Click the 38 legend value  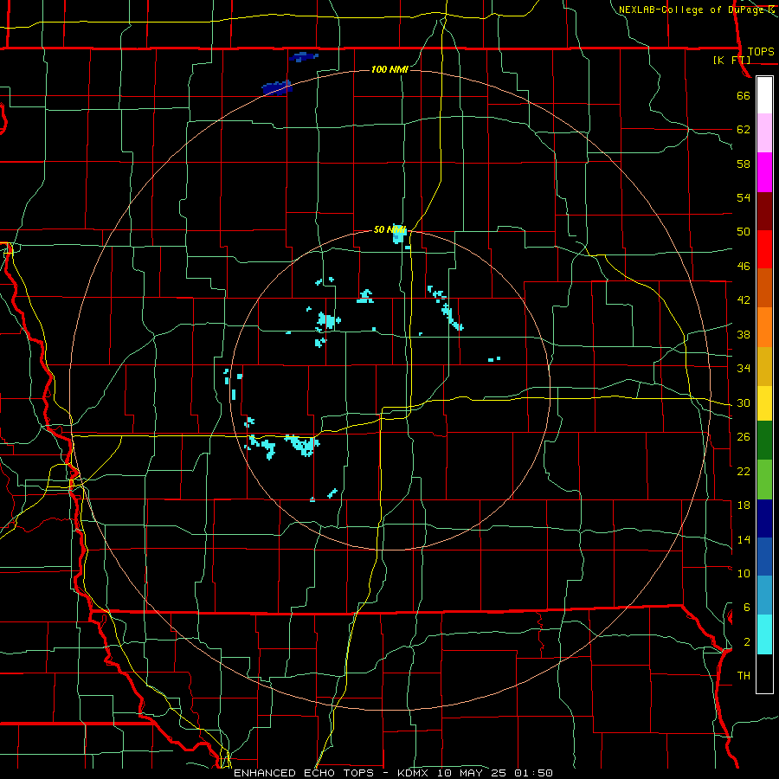coord(744,334)
